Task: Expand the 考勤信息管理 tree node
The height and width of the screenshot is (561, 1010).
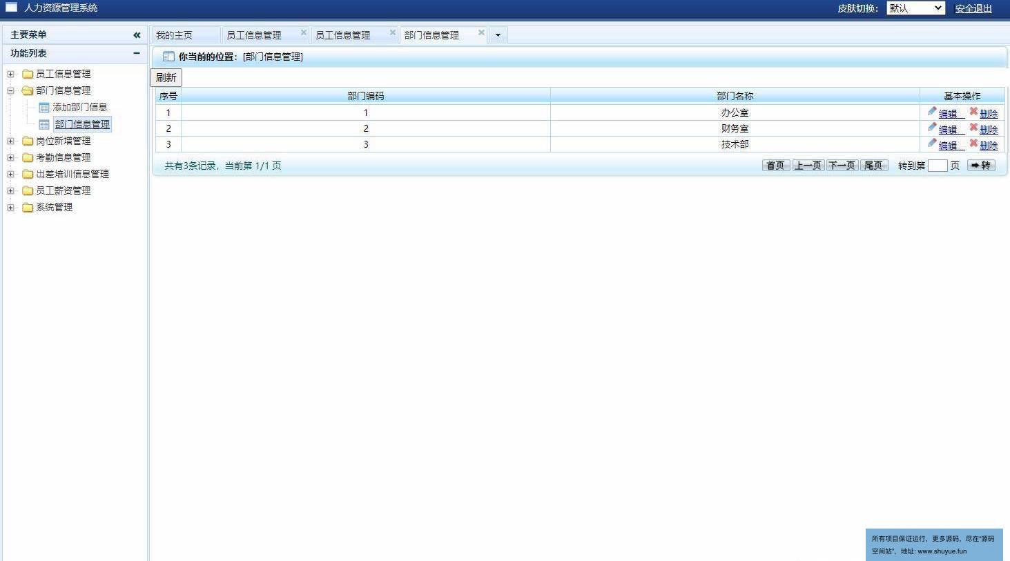Action: point(10,157)
